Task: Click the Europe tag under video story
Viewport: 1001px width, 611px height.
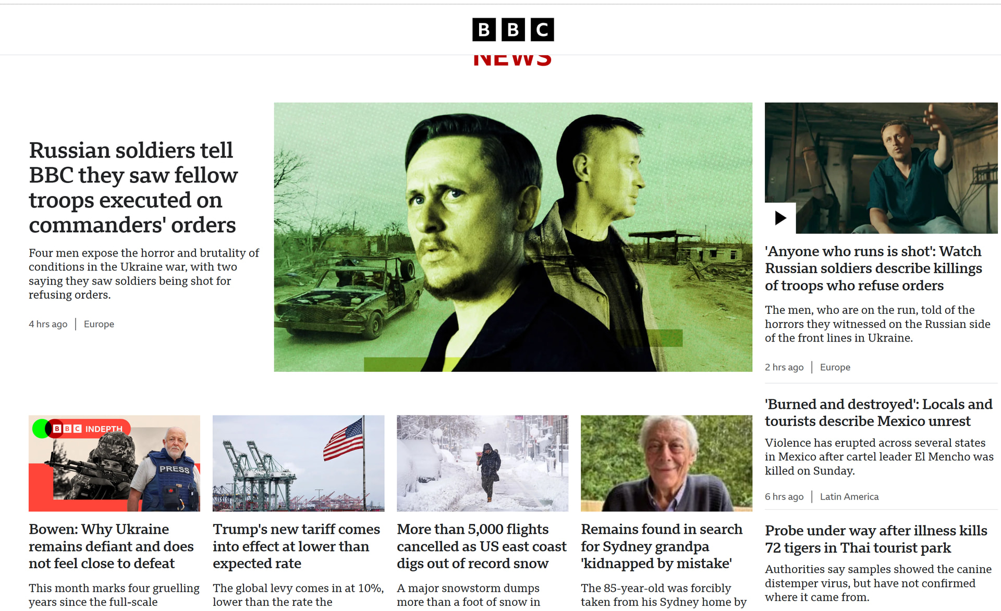Action: (x=835, y=368)
